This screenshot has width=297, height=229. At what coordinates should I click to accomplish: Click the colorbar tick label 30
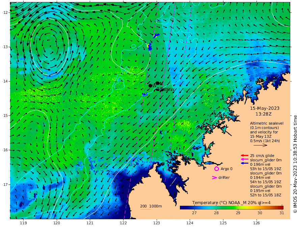pos(260,213)
